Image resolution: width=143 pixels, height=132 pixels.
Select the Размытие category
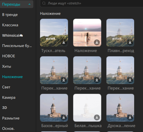11,118
